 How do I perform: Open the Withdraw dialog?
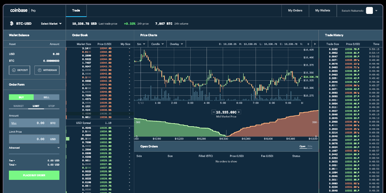click(47, 70)
